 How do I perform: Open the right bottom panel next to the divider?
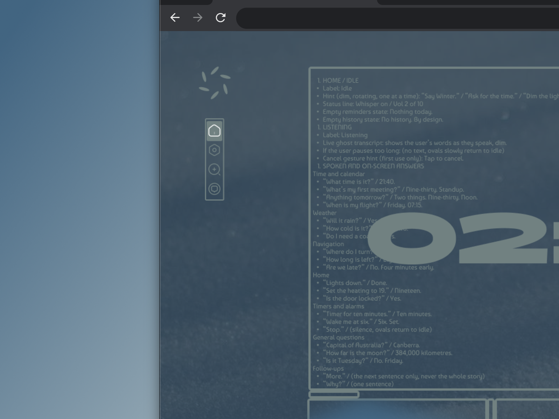[526, 409]
